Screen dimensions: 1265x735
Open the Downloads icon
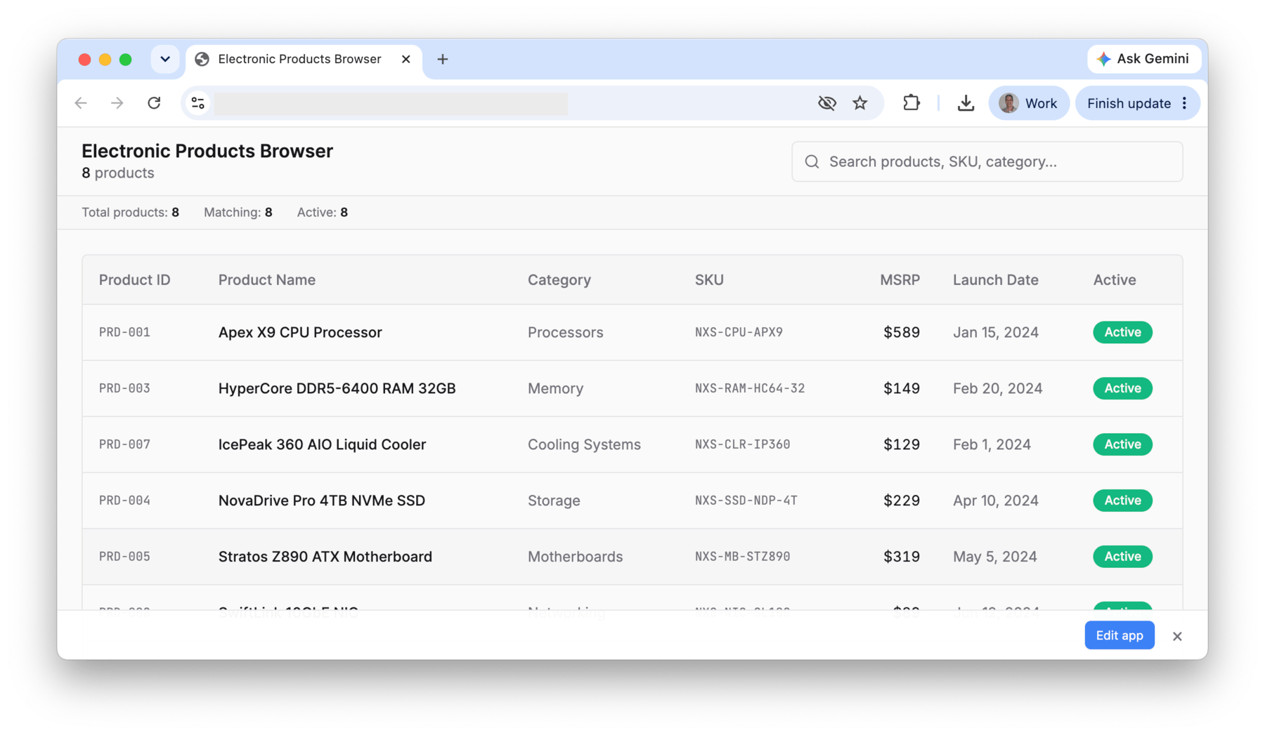pos(966,103)
